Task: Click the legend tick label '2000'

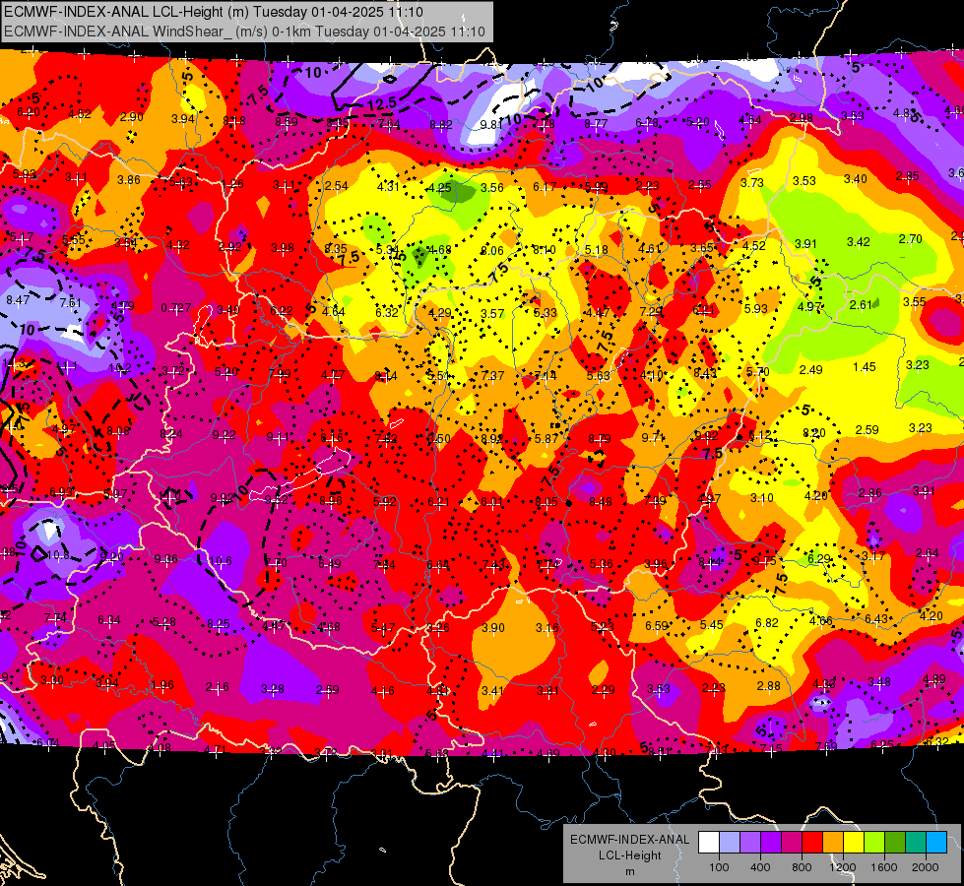Action: coord(926,867)
